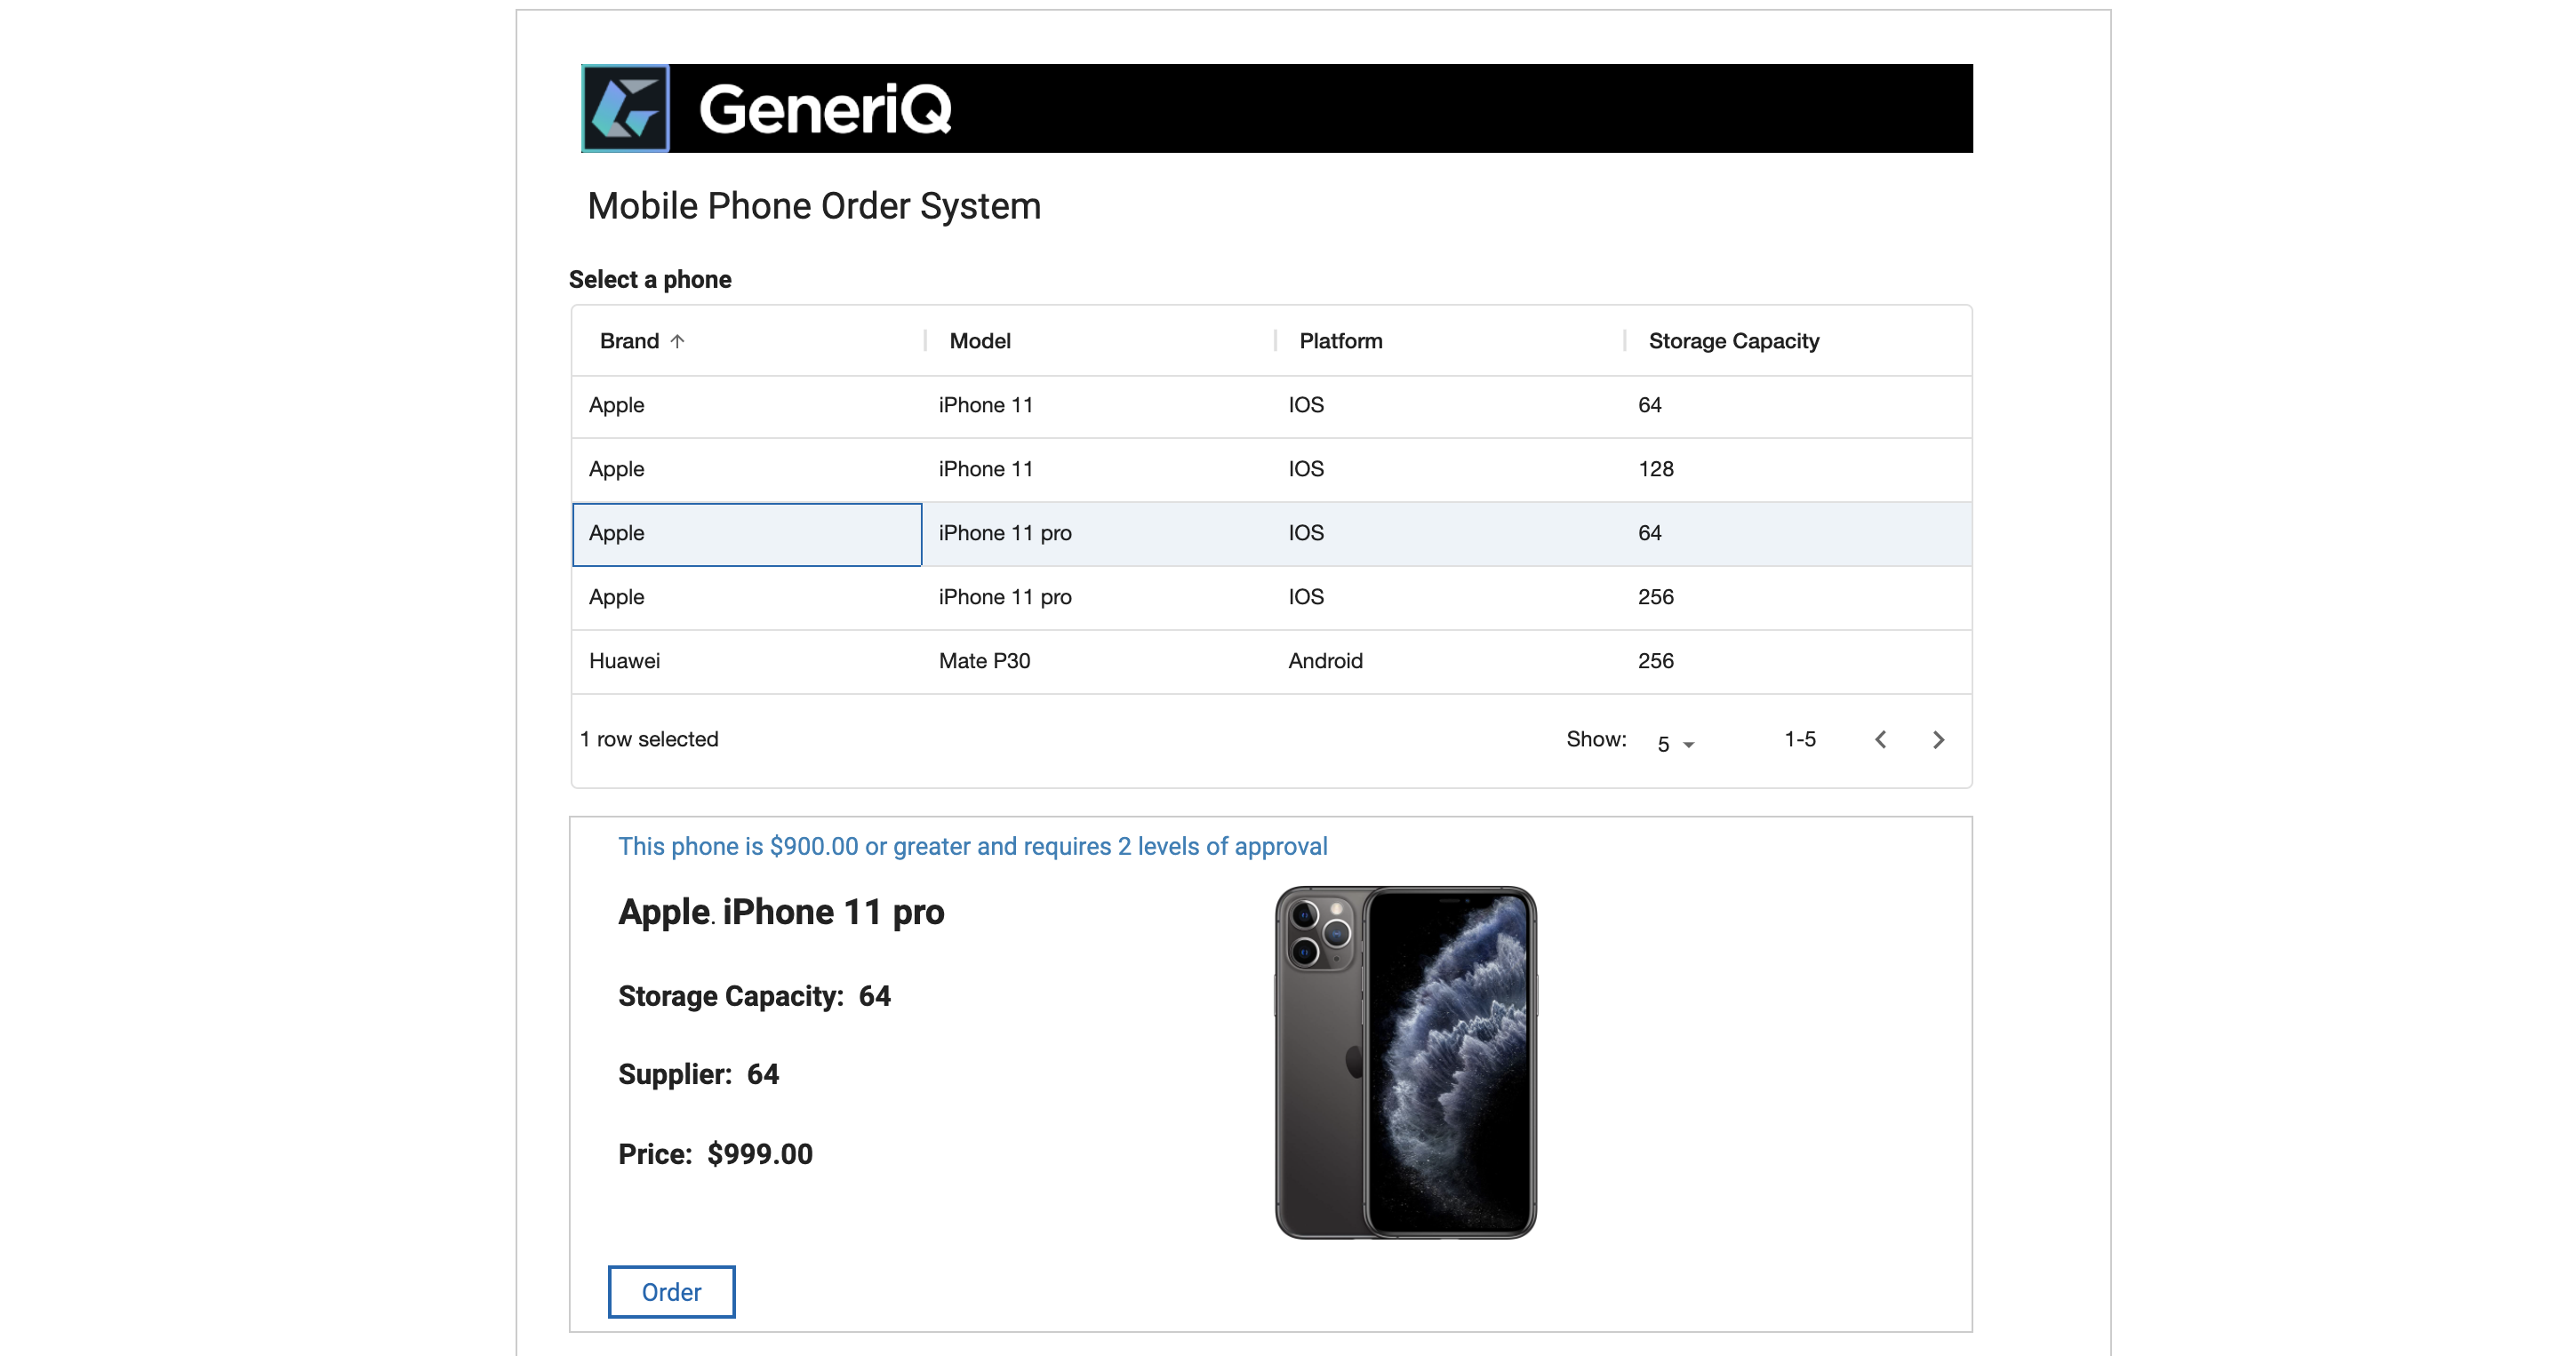Select the iPhone 11 128 row
Viewport: 2576px width, 1356px height.
coord(1271,469)
